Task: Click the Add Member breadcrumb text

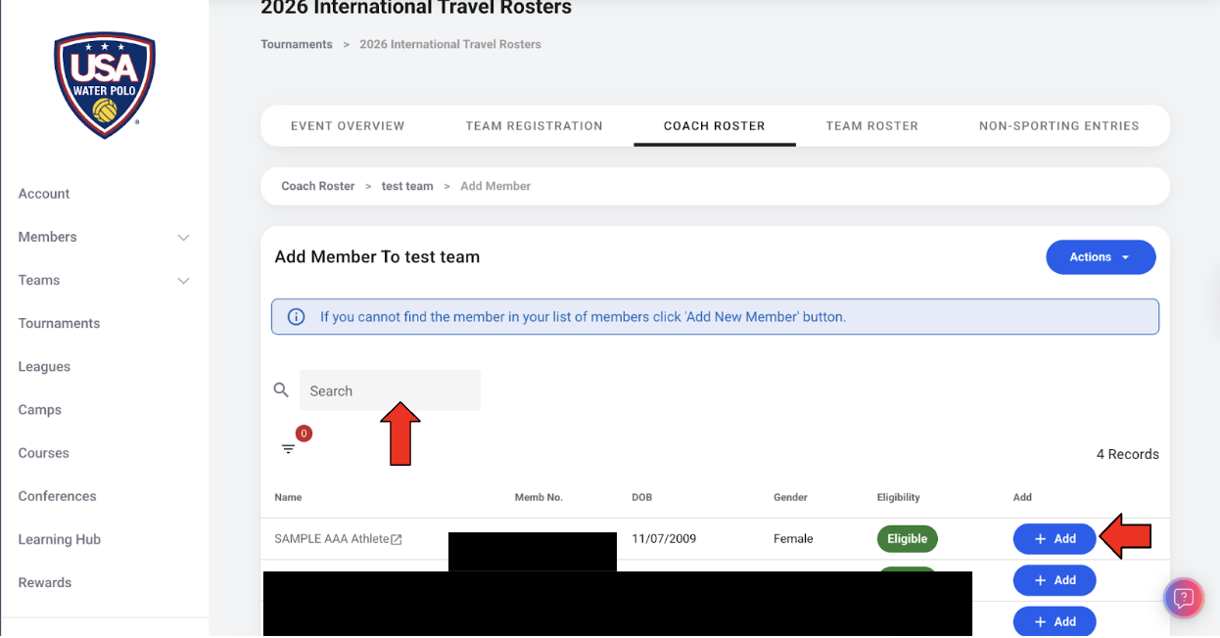Action: tap(495, 186)
